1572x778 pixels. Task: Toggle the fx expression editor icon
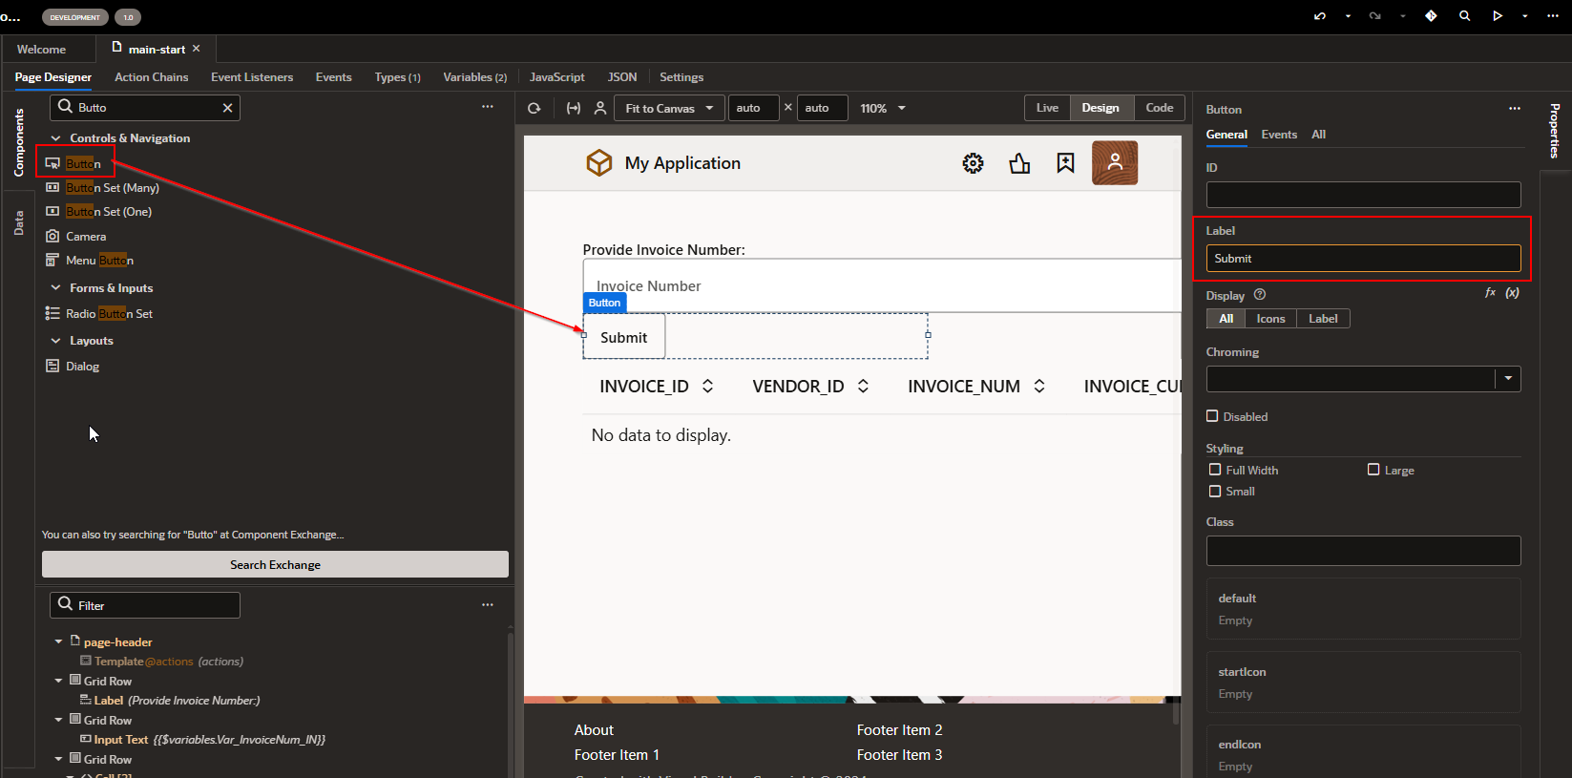1491,293
